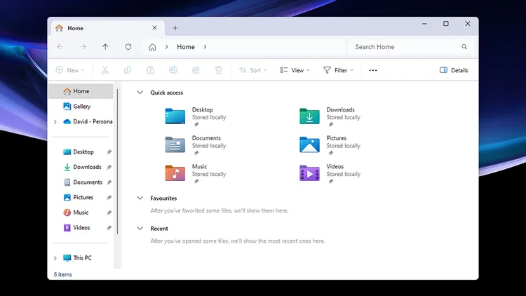
Task: Open the Filter dropdown menu
Action: pyautogui.click(x=337, y=70)
